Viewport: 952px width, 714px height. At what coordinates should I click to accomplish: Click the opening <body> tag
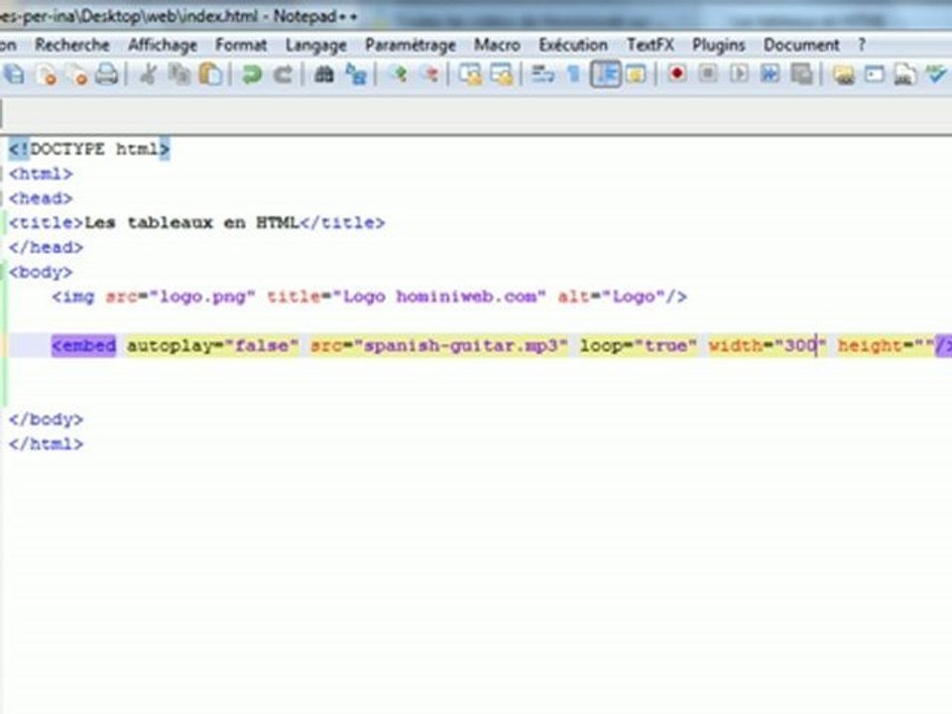pyautogui.click(x=41, y=272)
